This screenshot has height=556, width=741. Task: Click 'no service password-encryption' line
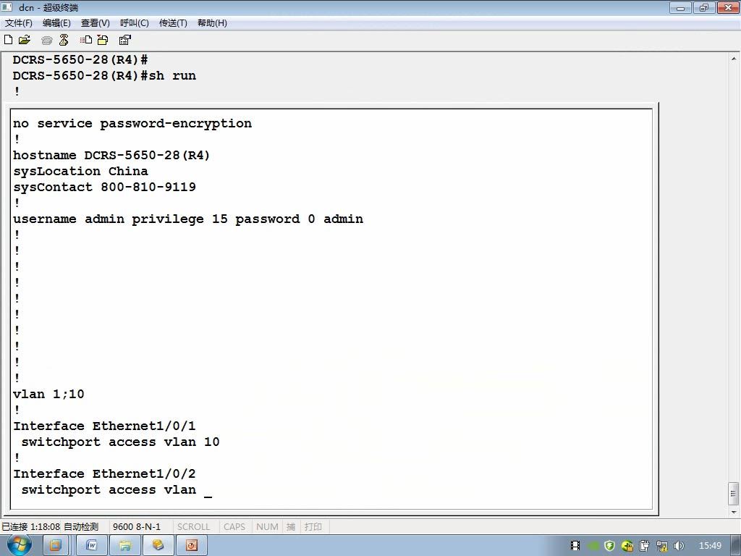tap(132, 124)
